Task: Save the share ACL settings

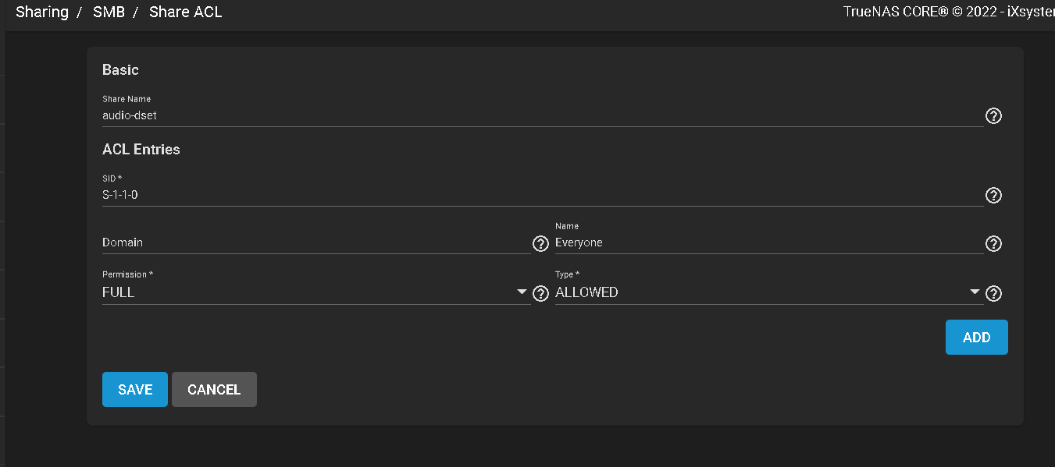Action: coord(135,389)
